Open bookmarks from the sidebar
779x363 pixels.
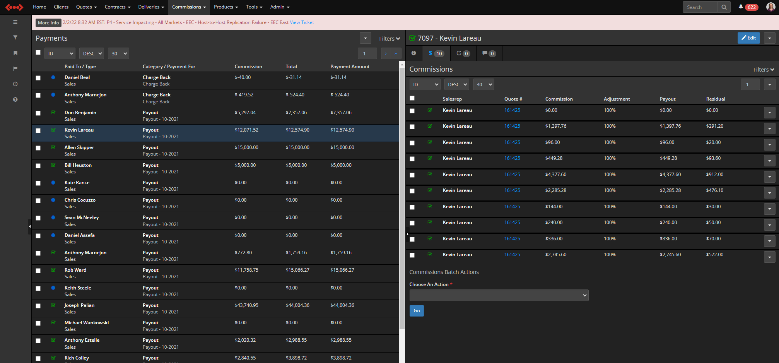[15, 53]
